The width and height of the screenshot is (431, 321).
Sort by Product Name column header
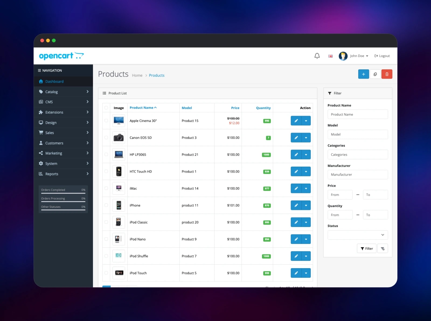(x=143, y=108)
